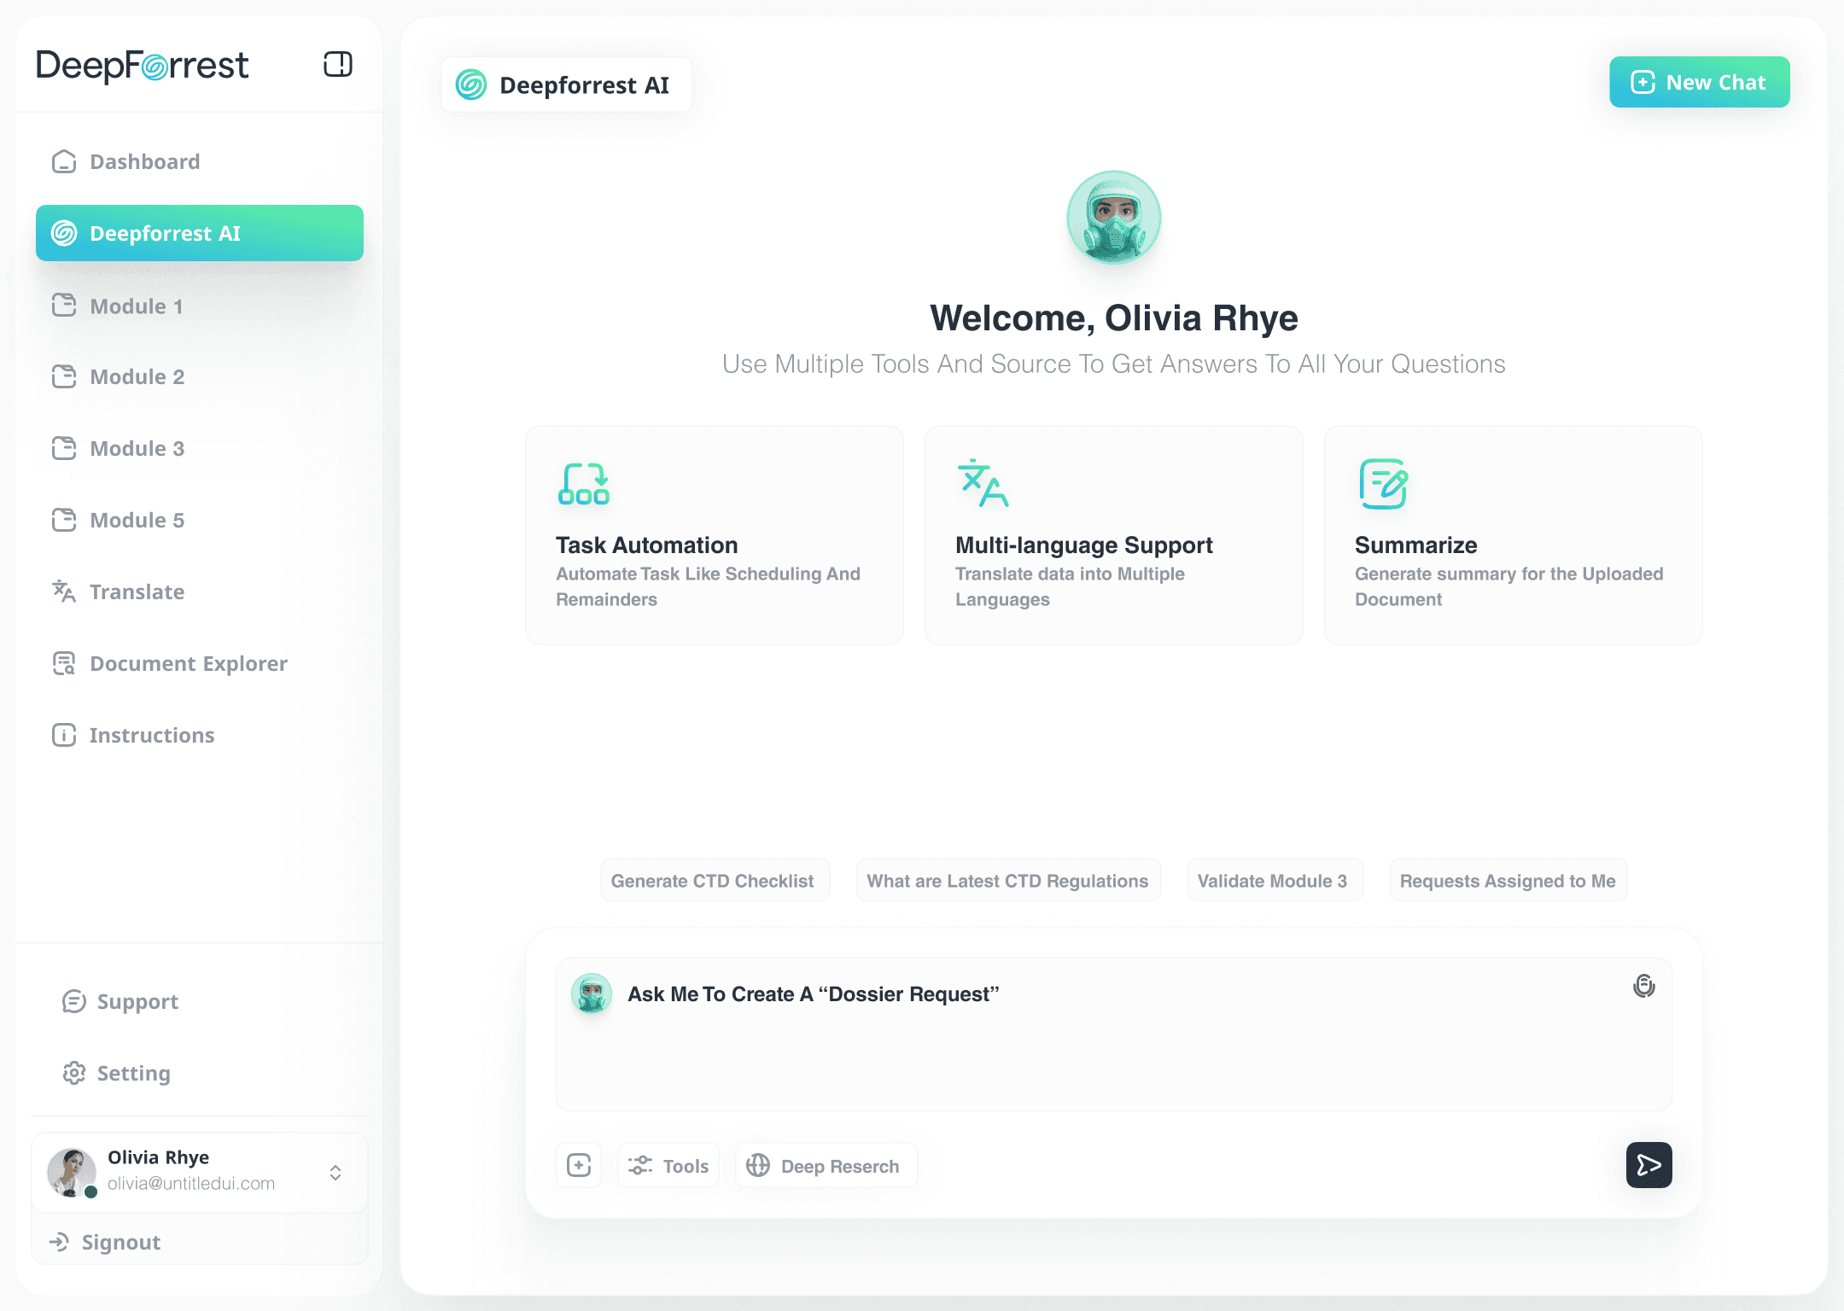Choose the Validate Module 3 prompt
Screen dimensions: 1844x1311
tap(1274, 880)
